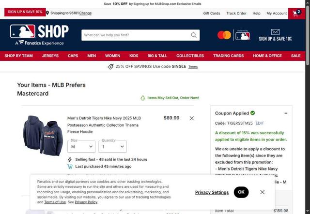Select the SALE menu item

tap(295, 56)
